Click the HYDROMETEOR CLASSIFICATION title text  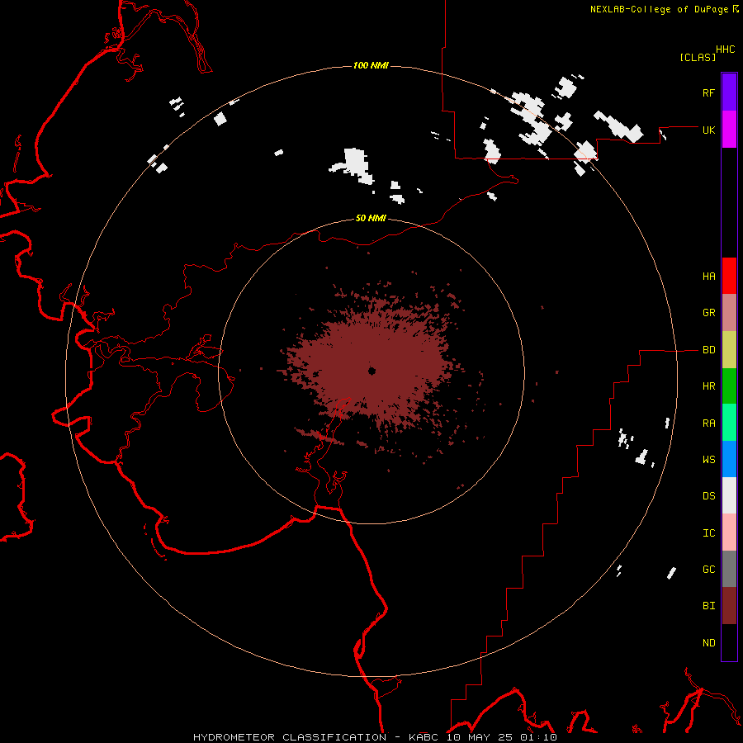(290, 737)
